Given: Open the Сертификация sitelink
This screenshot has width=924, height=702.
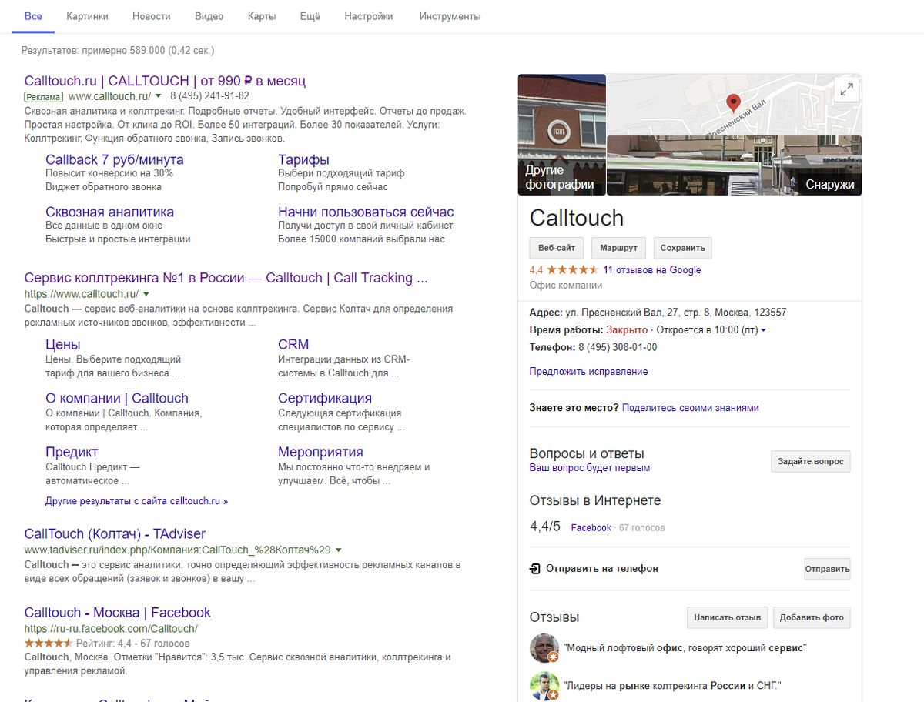Looking at the screenshot, I should pos(325,398).
